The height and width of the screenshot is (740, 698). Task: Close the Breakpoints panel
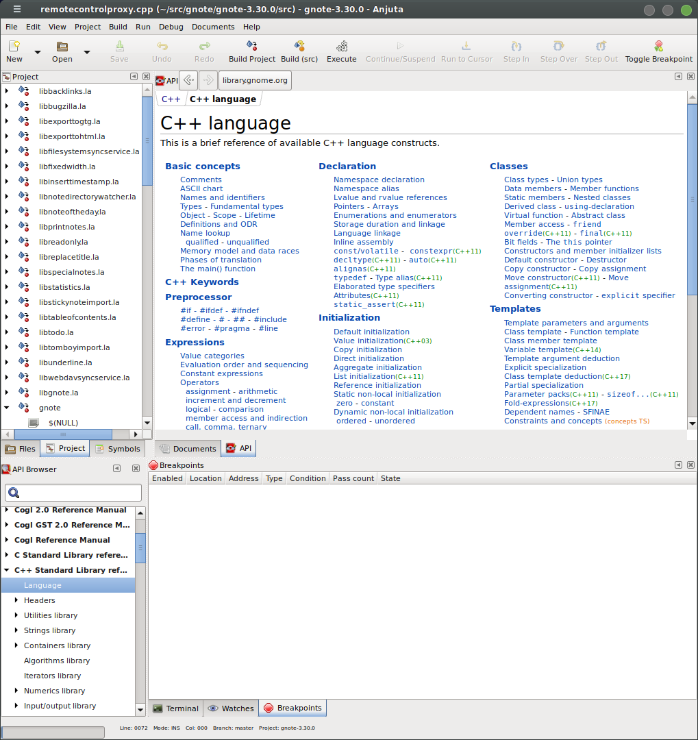(x=690, y=465)
